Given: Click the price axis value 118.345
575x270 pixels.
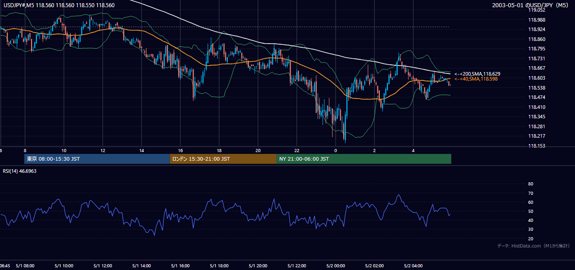Looking at the screenshot, I should 536,117.
